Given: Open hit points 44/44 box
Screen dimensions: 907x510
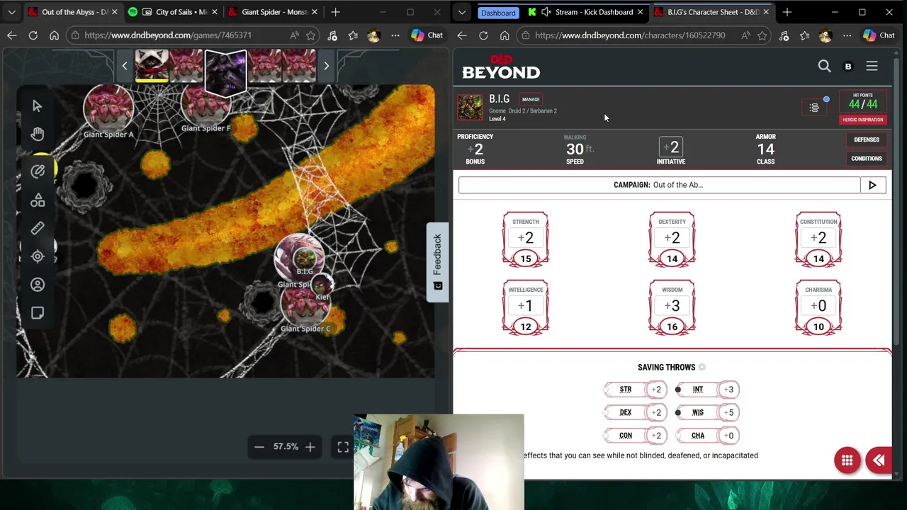Looking at the screenshot, I should click(862, 101).
